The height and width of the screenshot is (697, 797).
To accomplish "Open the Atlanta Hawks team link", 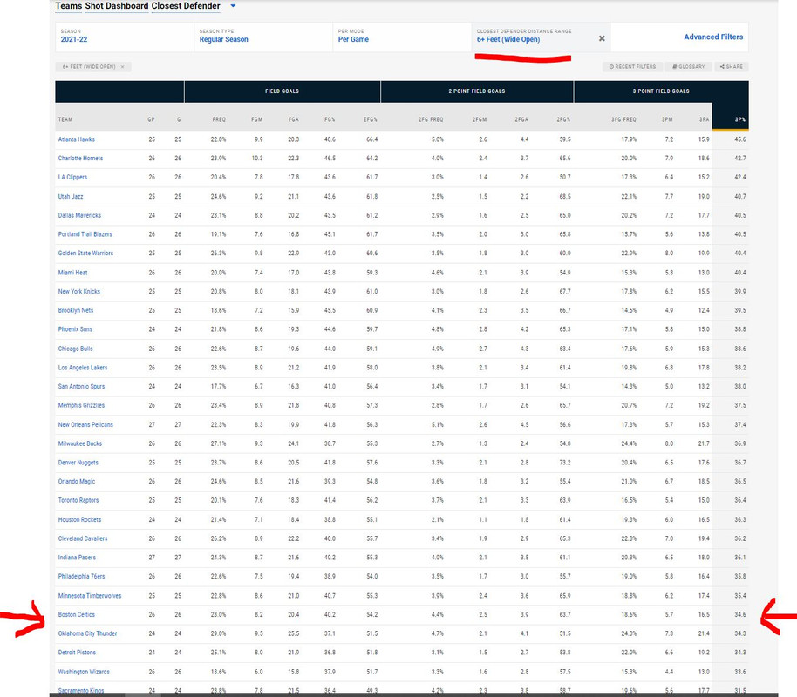I will tap(76, 139).
